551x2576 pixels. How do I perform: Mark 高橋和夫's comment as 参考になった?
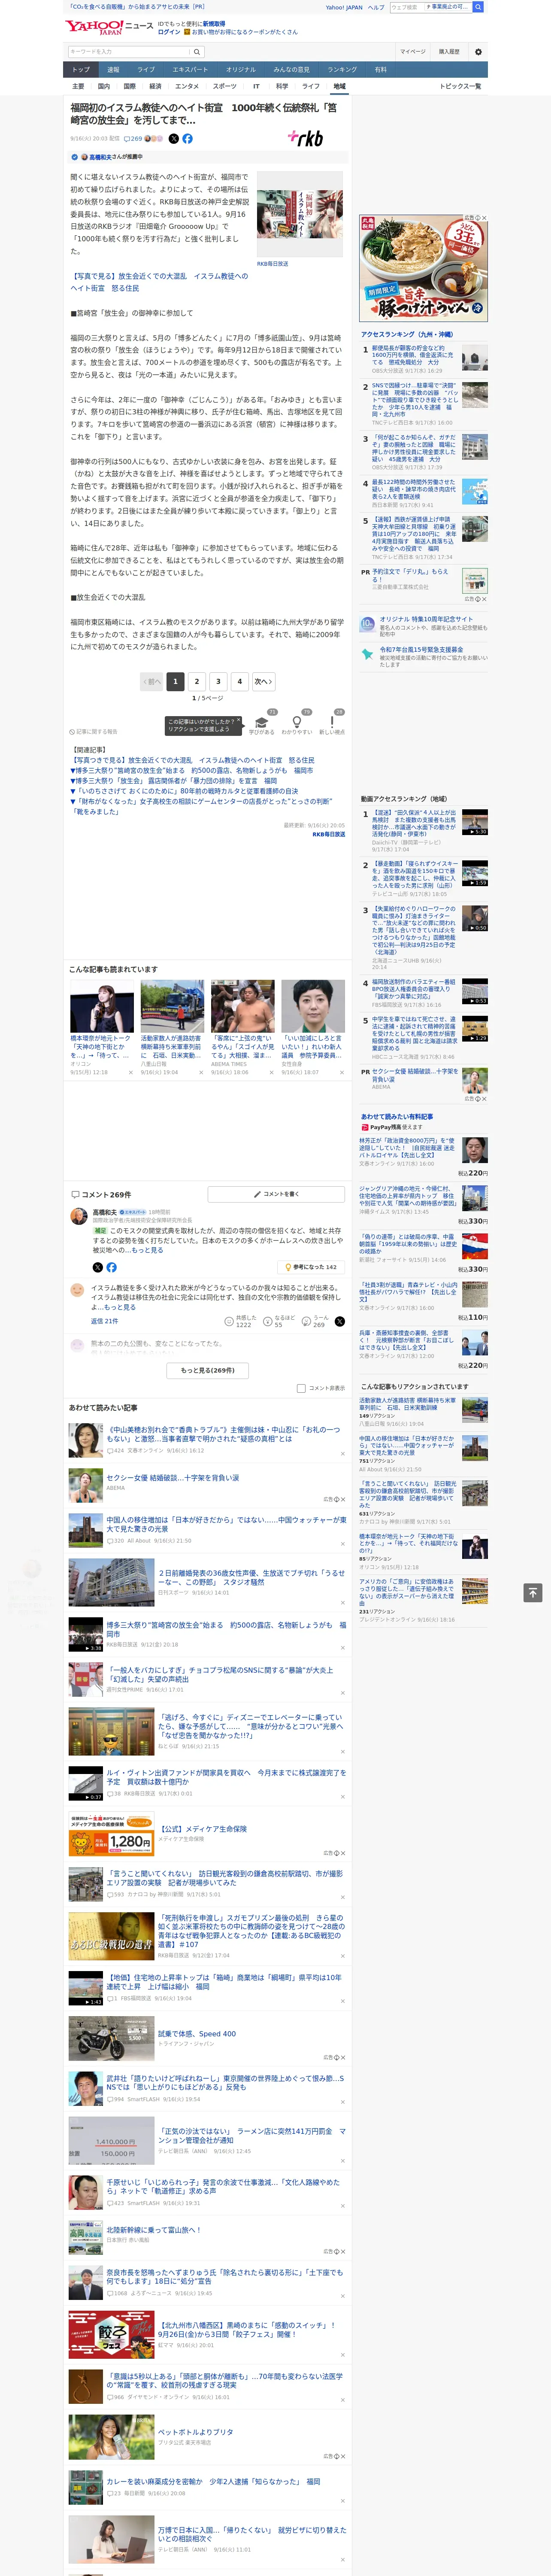pyautogui.click(x=311, y=1267)
